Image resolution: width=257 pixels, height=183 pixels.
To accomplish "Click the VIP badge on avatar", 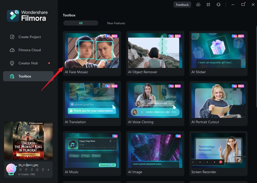I will click(x=11, y=174).
